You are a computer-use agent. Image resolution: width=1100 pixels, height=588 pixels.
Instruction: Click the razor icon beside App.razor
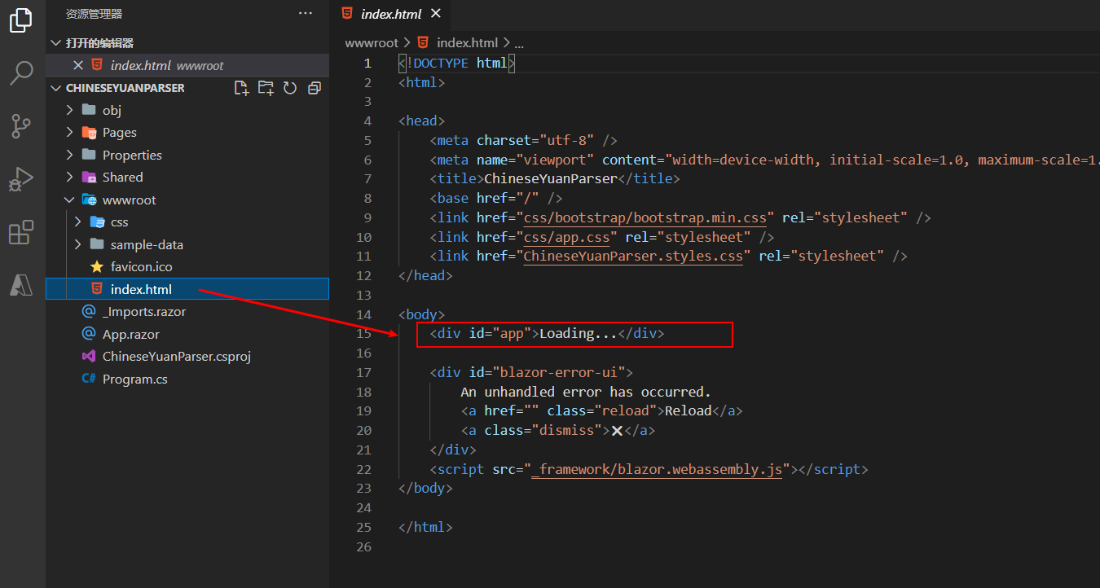tap(89, 334)
